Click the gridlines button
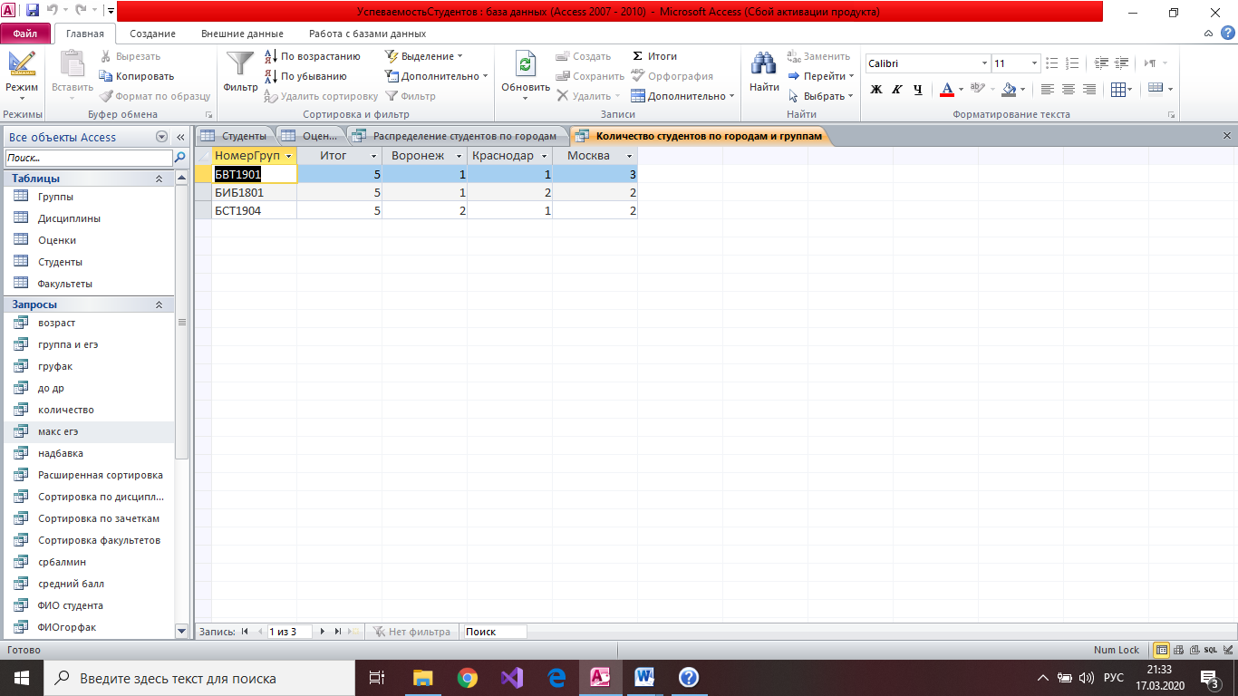This screenshot has height=696, width=1238. click(1117, 90)
